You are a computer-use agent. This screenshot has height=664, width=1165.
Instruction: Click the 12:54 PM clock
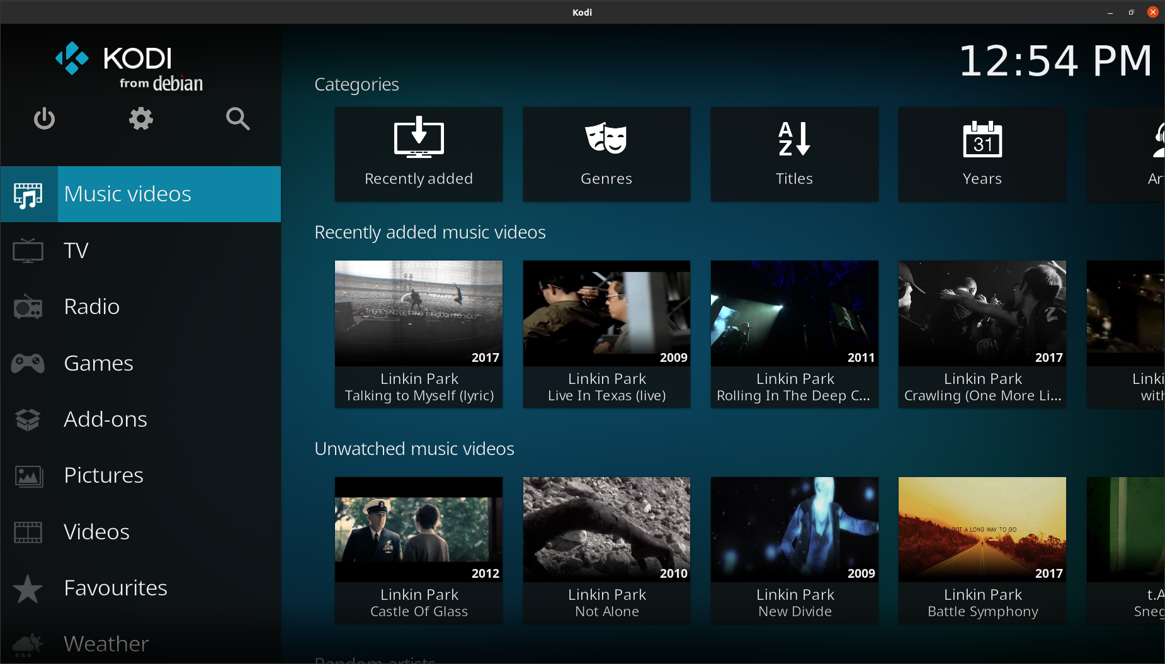[x=1055, y=61]
